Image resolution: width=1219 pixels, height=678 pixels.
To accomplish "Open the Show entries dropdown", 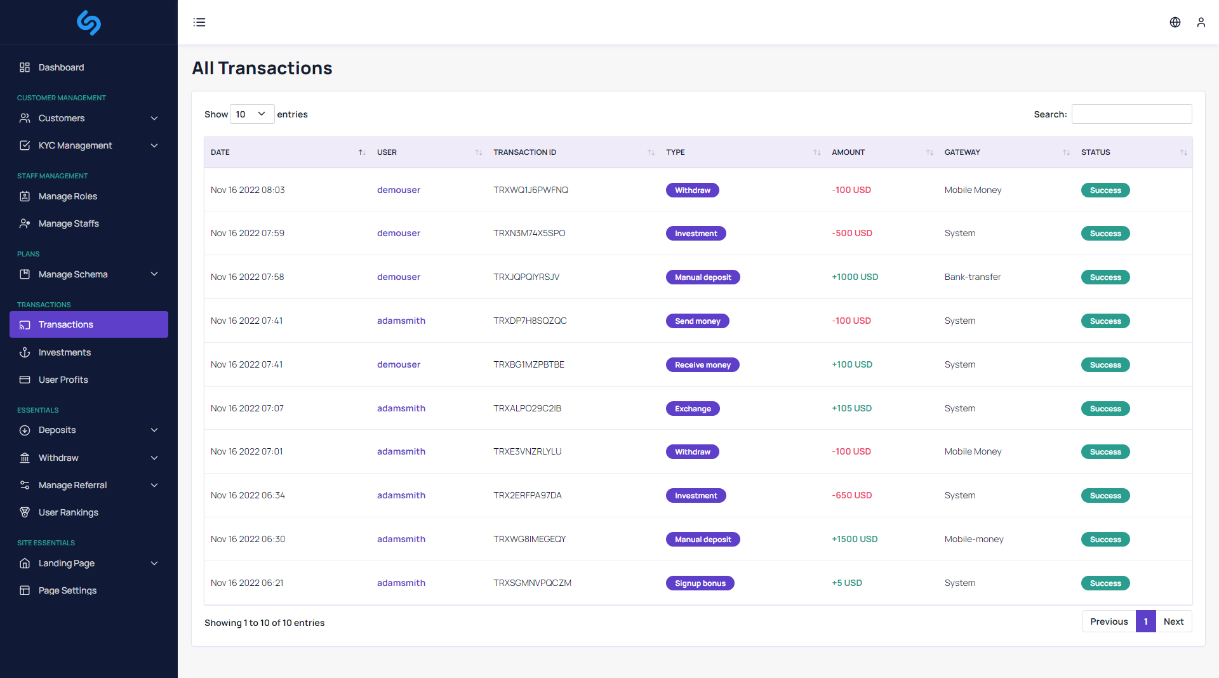I will [x=251, y=114].
